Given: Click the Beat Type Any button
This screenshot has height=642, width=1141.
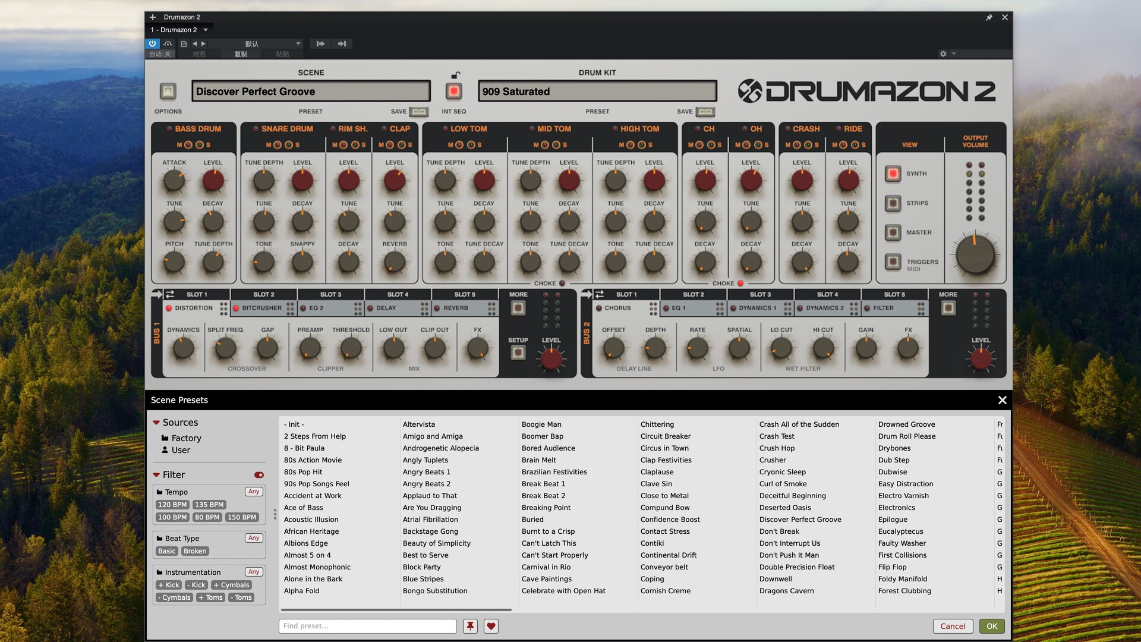Looking at the screenshot, I should pos(254,538).
